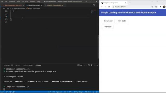The width and height of the screenshot is (166, 93).
Task: Change indentation via Spaces: 2
Action: point(59,92)
